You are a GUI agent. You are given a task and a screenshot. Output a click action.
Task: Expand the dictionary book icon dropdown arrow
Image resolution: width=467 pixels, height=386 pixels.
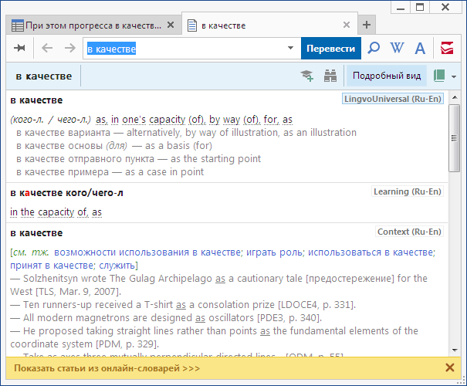pyautogui.click(x=454, y=76)
